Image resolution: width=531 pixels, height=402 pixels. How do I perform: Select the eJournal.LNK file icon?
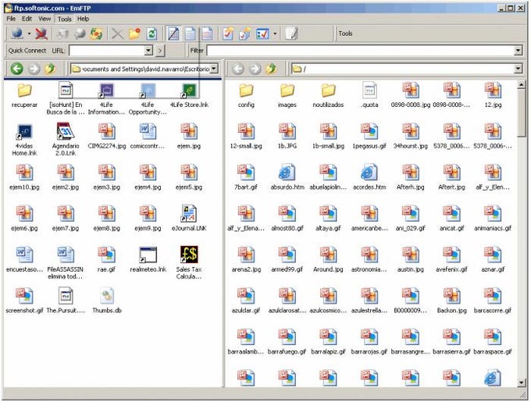click(189, 219)
